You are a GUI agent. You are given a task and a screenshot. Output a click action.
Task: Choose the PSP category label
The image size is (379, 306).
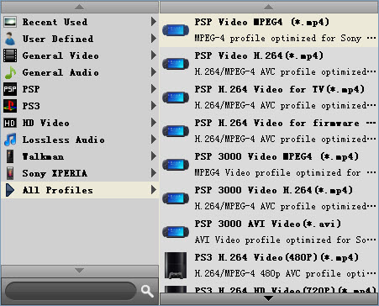click(31, 89)
